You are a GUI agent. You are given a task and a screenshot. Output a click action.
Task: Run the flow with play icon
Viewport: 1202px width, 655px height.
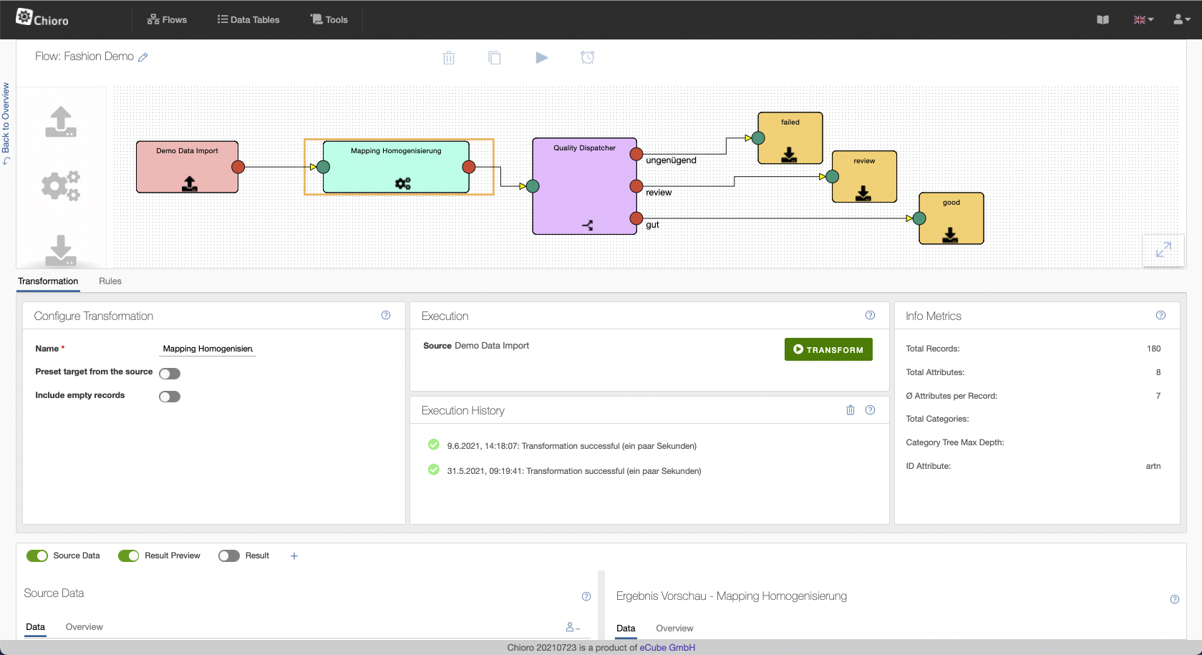coord(541,58)
